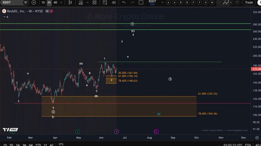Show all data with the All range
This screenshot has width=261, height=146.
(51, 145)
